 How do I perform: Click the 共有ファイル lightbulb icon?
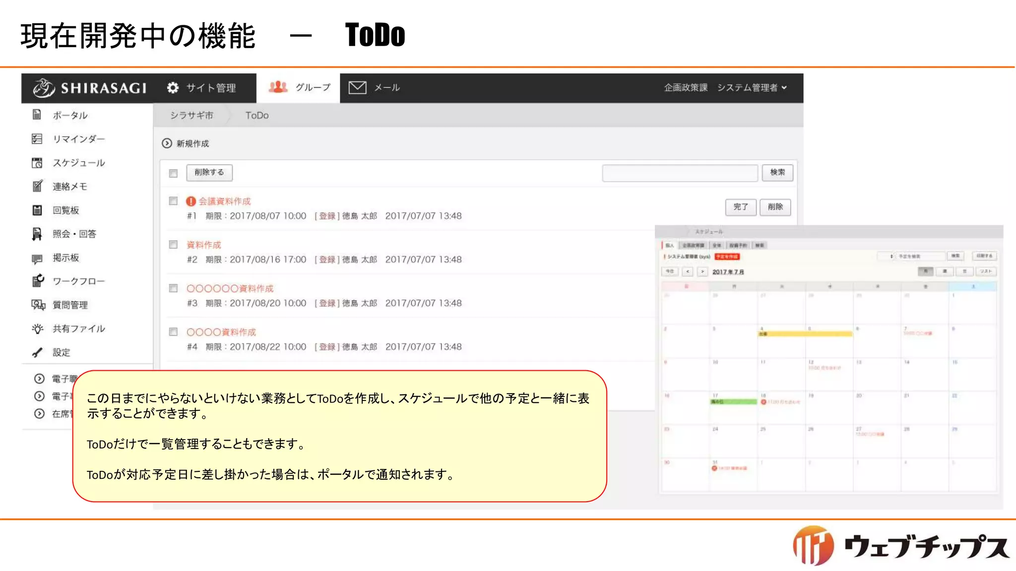click(38, 329)
